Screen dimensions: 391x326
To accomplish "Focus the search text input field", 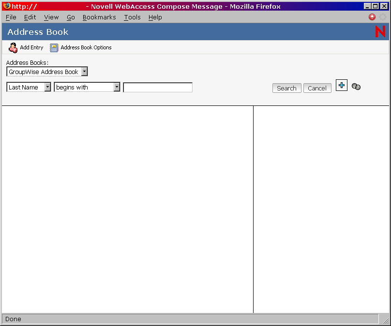I will pyautogui.click(x=158, y=87).
